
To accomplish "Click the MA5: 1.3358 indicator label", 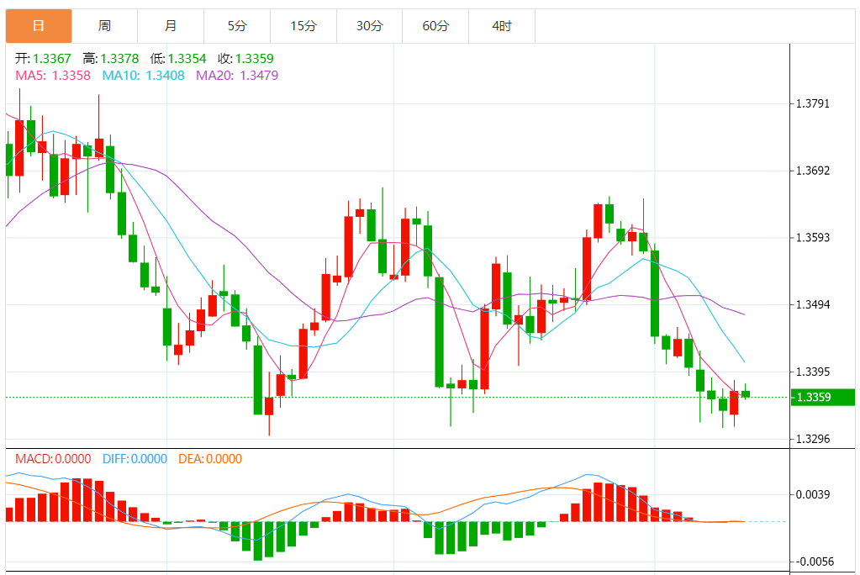I will (53, 76).
